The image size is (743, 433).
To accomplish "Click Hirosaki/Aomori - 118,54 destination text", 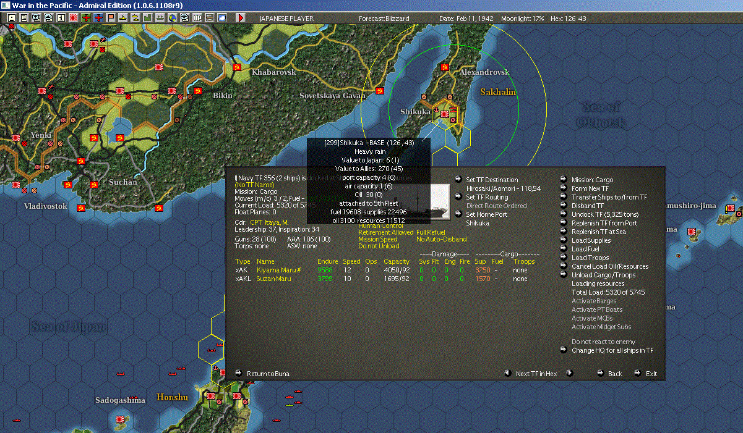I will [x=503, y=188].
